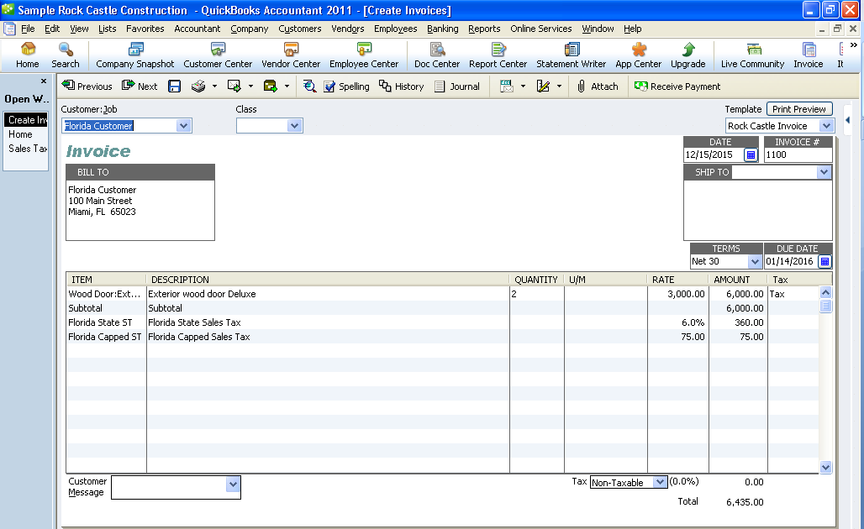Expand the send options dropdown arrow
This screenshot has width=864, height=529.
(250, 86)
